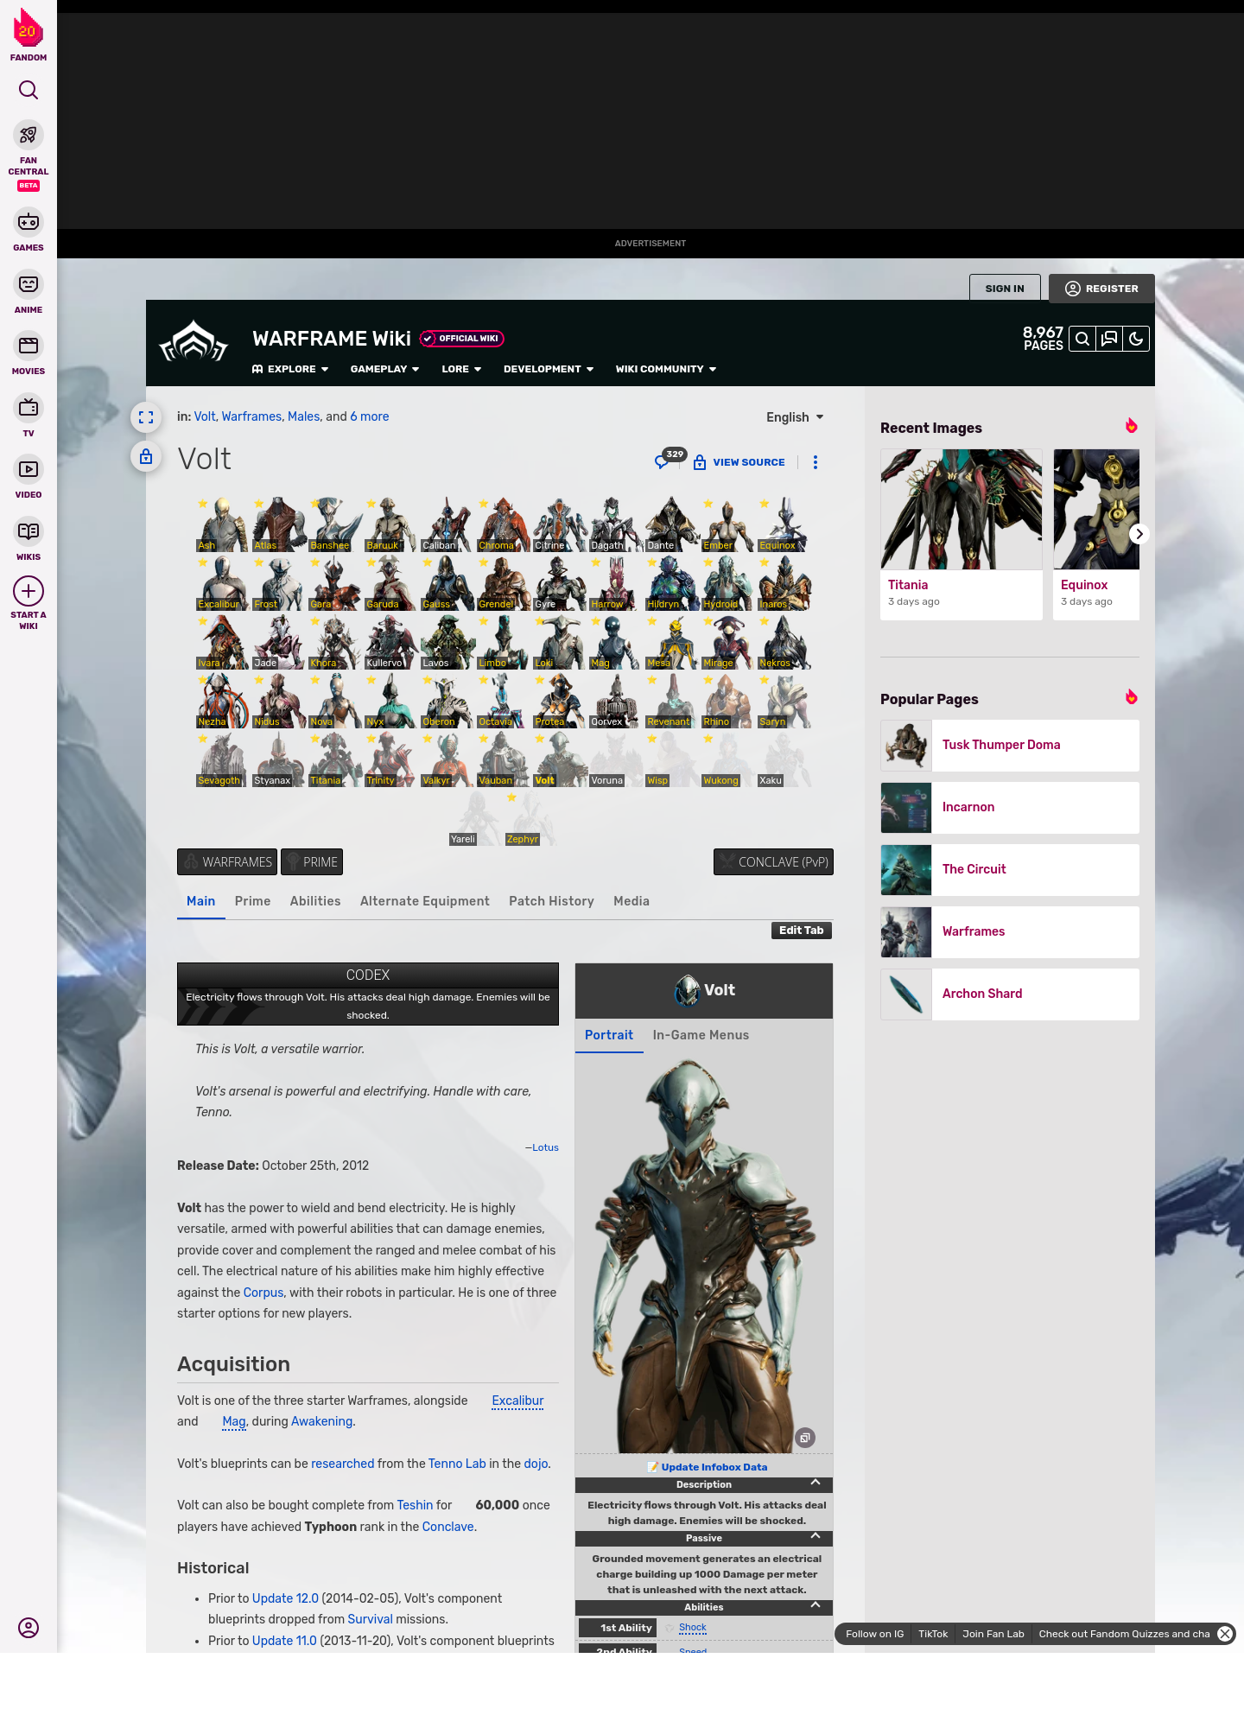Viewport: 1244px width, 1728px height.
Task: Open the Tusk Thumper Doma popular page
Action: tap(1010, 746)
